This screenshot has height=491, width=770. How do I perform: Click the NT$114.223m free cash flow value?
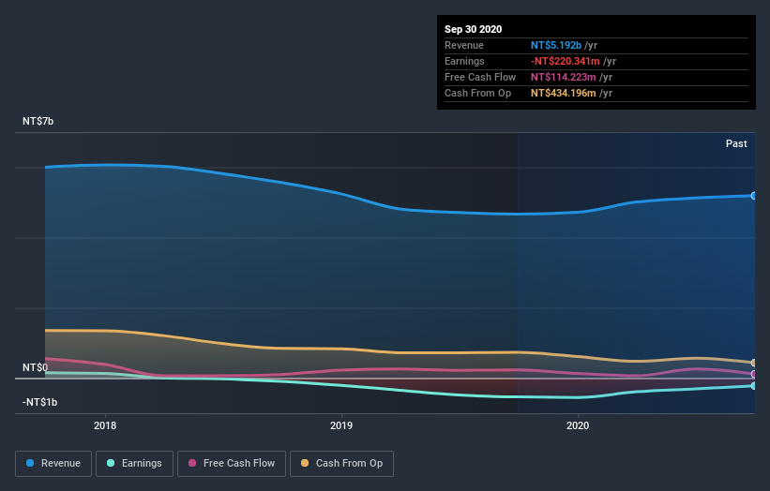tap(564, 77)
